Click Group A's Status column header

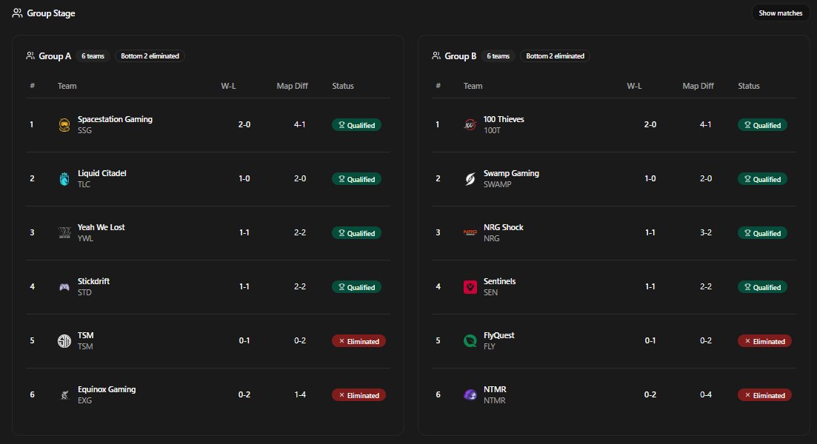[x=343, y=86]
